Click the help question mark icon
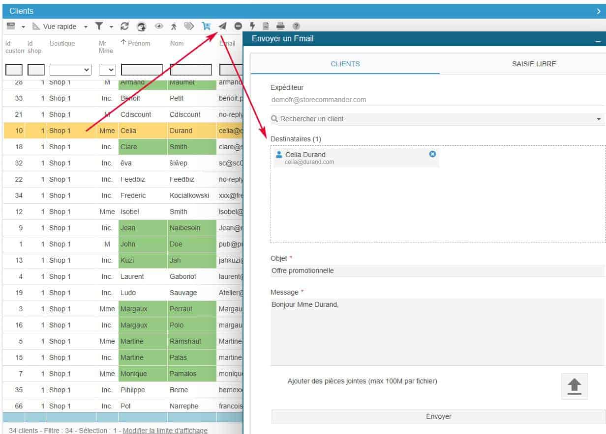Image resolution: width=606 pixels, height=434 pixels. 296,27
